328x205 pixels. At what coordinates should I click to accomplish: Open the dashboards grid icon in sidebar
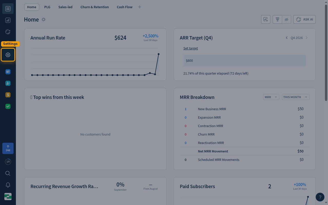[x=8, y=9]
